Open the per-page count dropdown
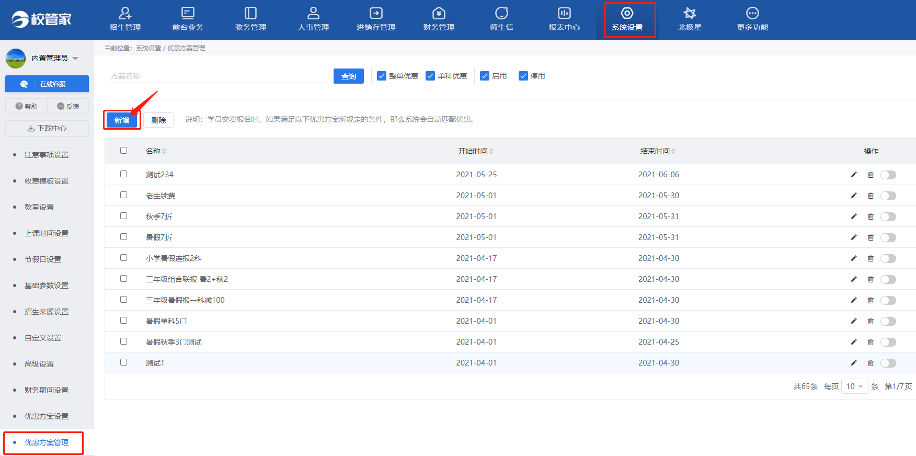This screenshot has width=916, height=456. [854, 386]
